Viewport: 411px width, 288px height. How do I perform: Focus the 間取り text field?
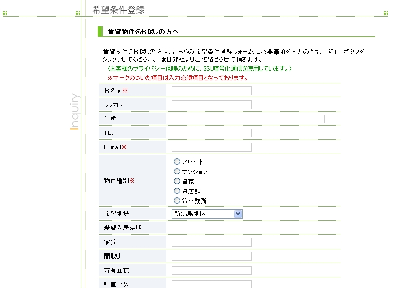212,256
